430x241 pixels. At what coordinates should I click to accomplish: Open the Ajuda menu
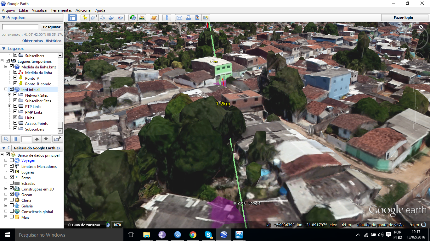point(100,10)
